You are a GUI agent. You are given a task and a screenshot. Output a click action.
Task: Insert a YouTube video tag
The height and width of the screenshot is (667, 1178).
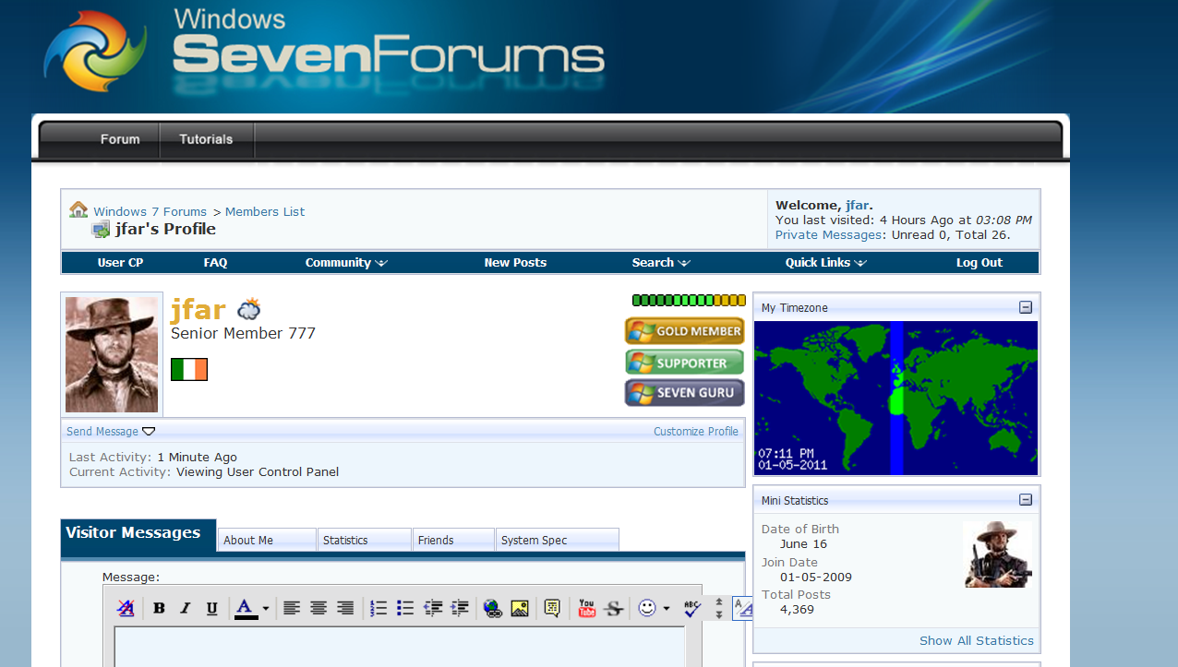coord(586,608)
